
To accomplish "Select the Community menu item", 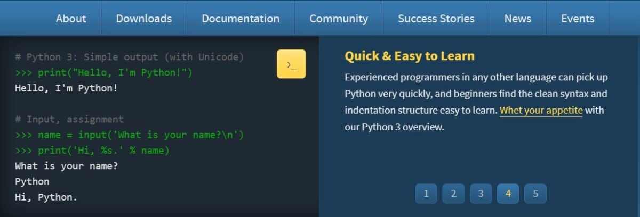I will (339, 19).
